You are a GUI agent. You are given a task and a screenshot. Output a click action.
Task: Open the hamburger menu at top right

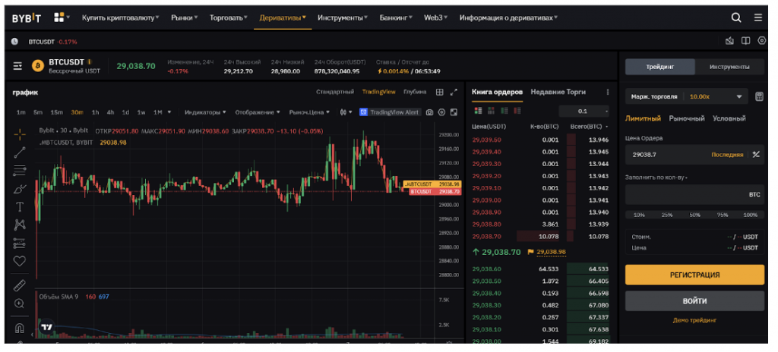pyautogui.click(x=757, y=17)
